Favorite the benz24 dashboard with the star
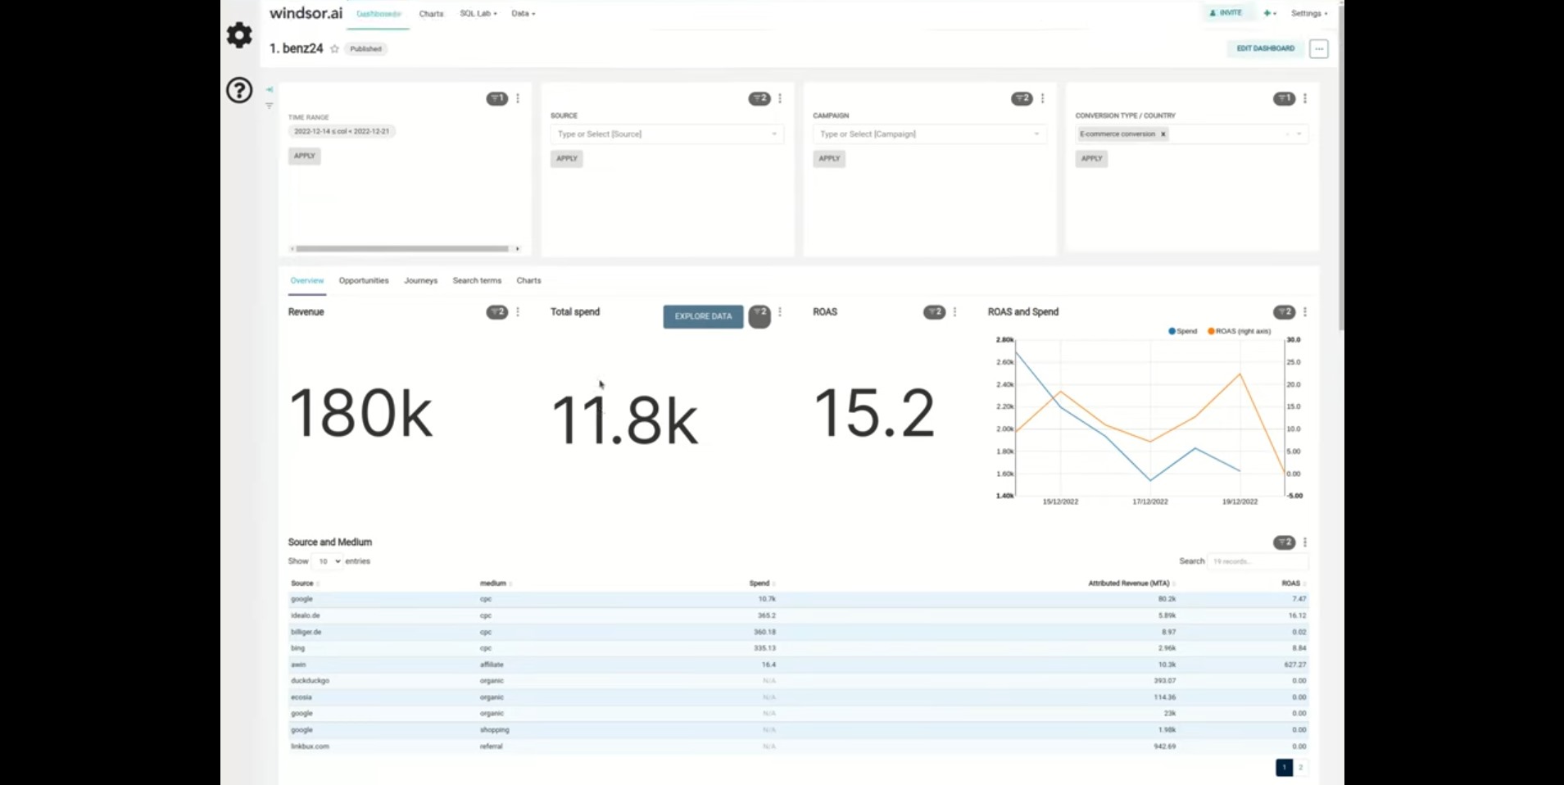Viewport: 1564px width, 785px height. point(334,49)
